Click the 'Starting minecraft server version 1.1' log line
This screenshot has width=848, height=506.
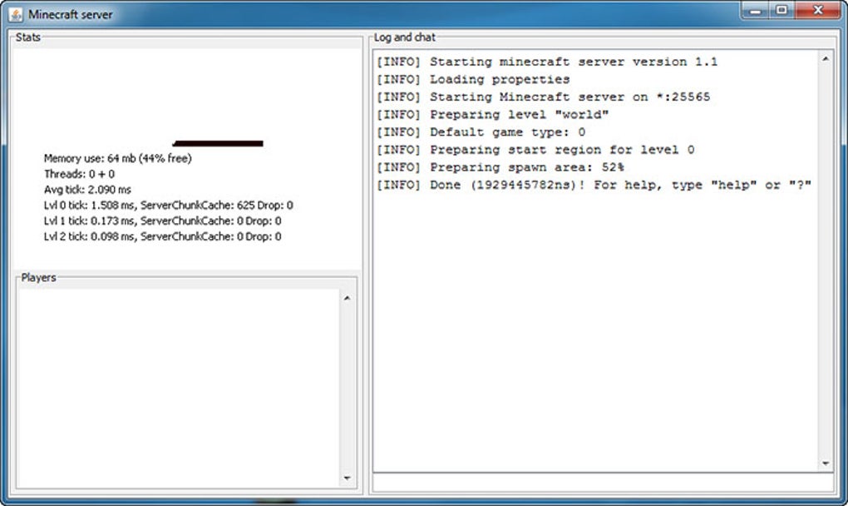pyautogui.click(x=547, y=62)
